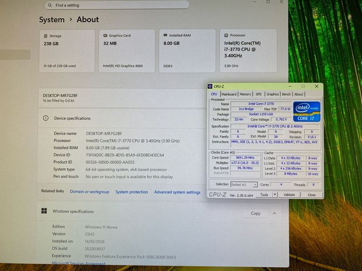Close the CPU-Z window with X
This screenshot has height=271, width=362.
tap(316, 86)
